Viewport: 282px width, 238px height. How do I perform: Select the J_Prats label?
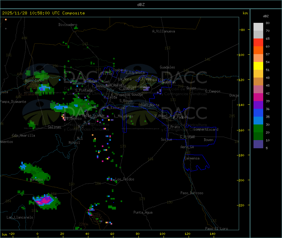click(x=173, y=127)
